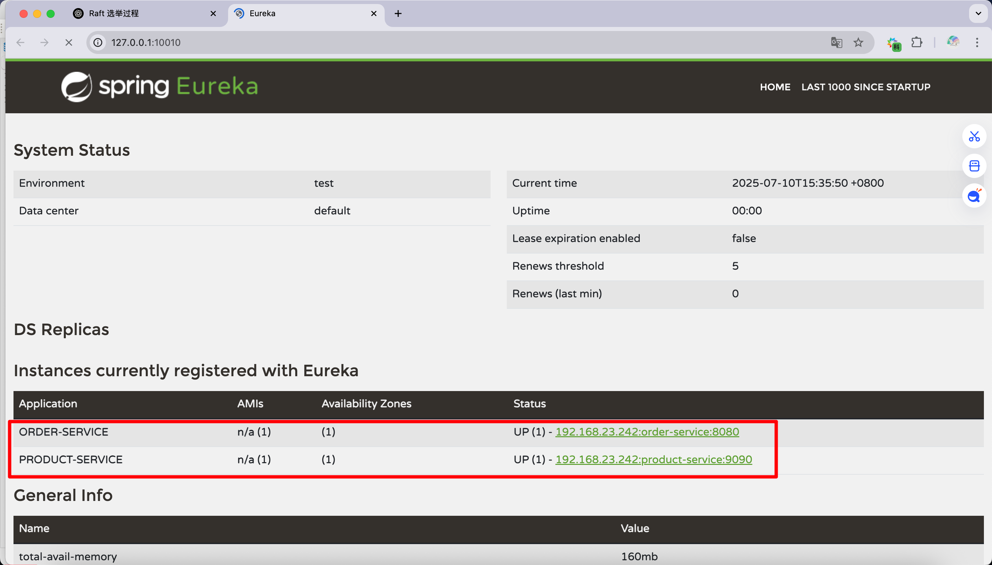Click the blue card floating sidebar icon
The height and width of the screenshot is (565, 992).
[974, 166]
